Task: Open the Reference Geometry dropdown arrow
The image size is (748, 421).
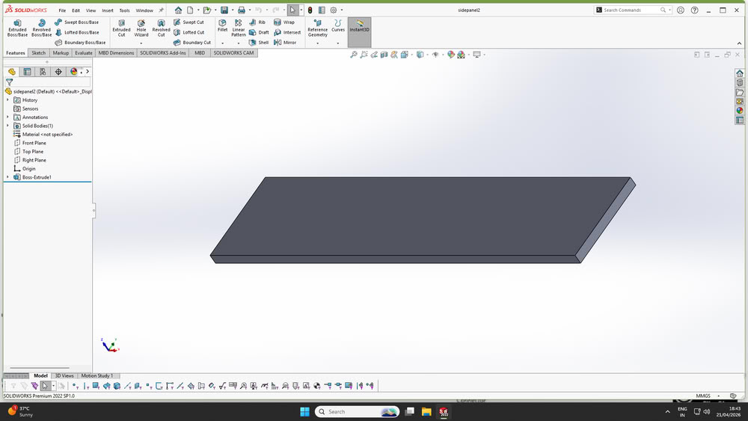Action: tap(317, 43)
